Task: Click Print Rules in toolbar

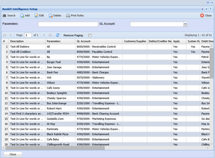Action: [75, 16]
